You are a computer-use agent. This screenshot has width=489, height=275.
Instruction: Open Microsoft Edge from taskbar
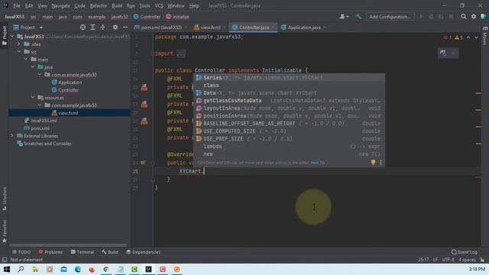[78, 269]
